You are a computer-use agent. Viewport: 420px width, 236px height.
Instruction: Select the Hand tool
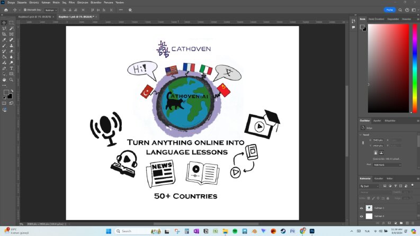pos(4,80)
